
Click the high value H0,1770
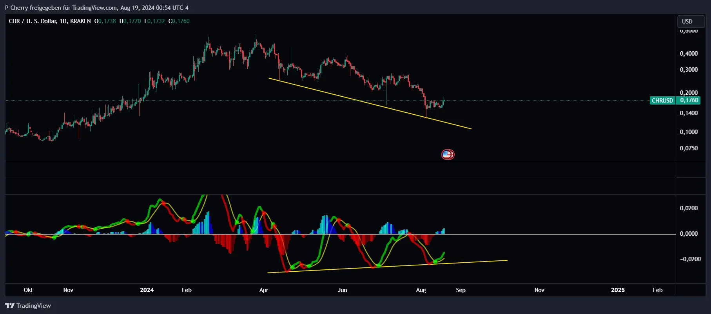130,21
